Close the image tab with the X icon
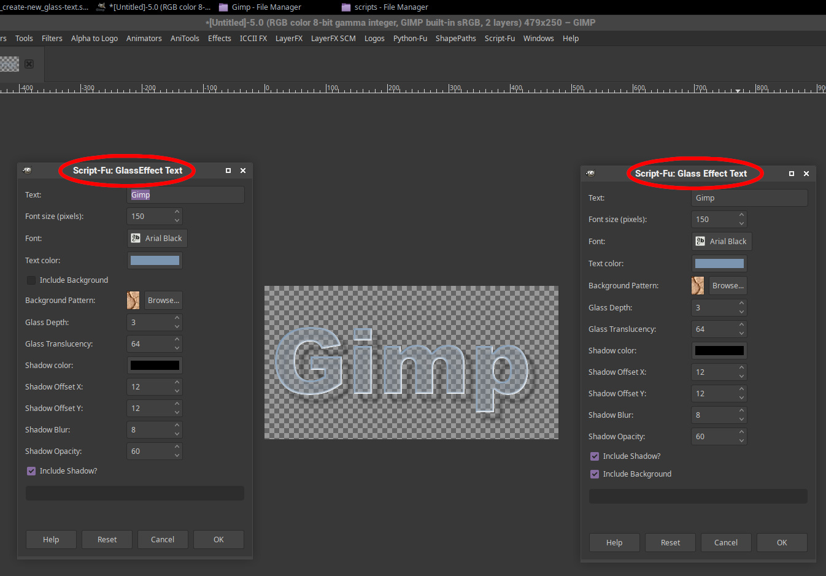Screen dimensions: 826x576 29,64
